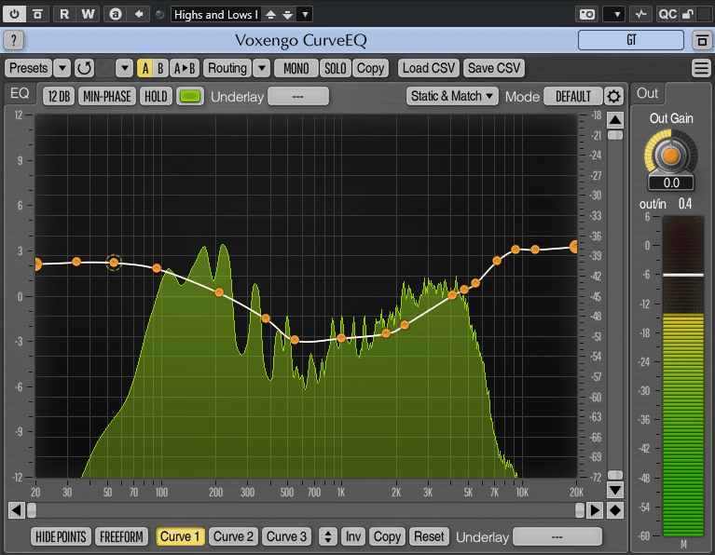715x555 pixels.
Task: Toggle the MIN-PHASE filter mode
Action: [x=107, y=97]
